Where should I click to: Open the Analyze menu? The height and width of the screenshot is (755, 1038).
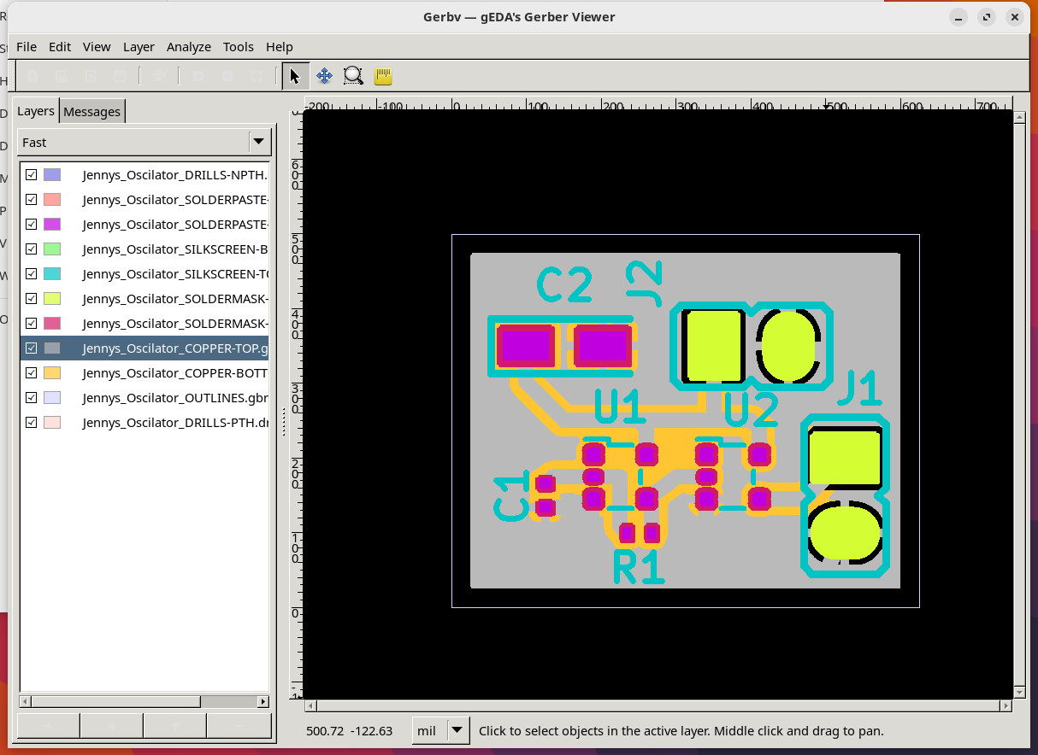coord(188,47)
